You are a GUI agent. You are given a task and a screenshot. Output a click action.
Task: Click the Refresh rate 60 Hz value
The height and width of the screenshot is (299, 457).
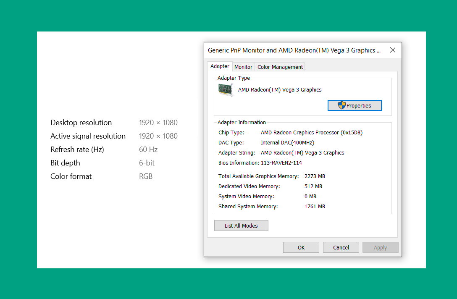(x=148, y=149)
